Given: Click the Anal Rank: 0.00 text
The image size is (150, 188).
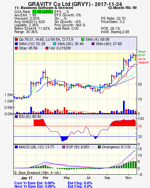Looking at the screenshot, I should tap(66, 28).
